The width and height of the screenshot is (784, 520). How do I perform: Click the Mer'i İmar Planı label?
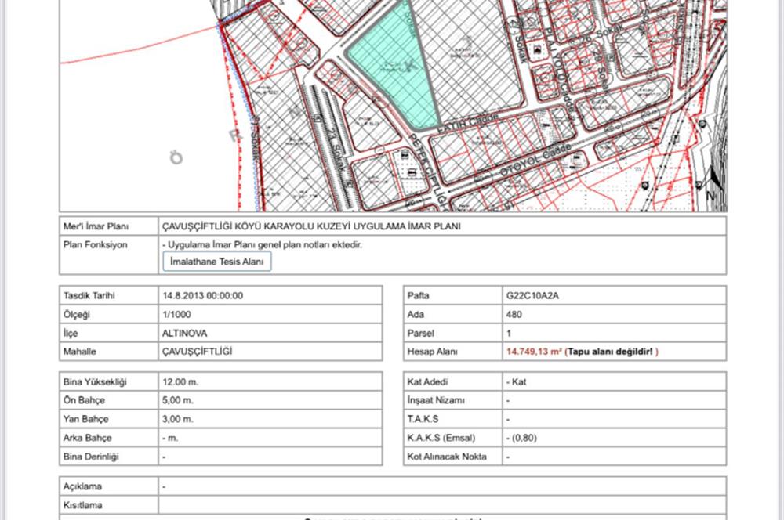pos(96,226)
